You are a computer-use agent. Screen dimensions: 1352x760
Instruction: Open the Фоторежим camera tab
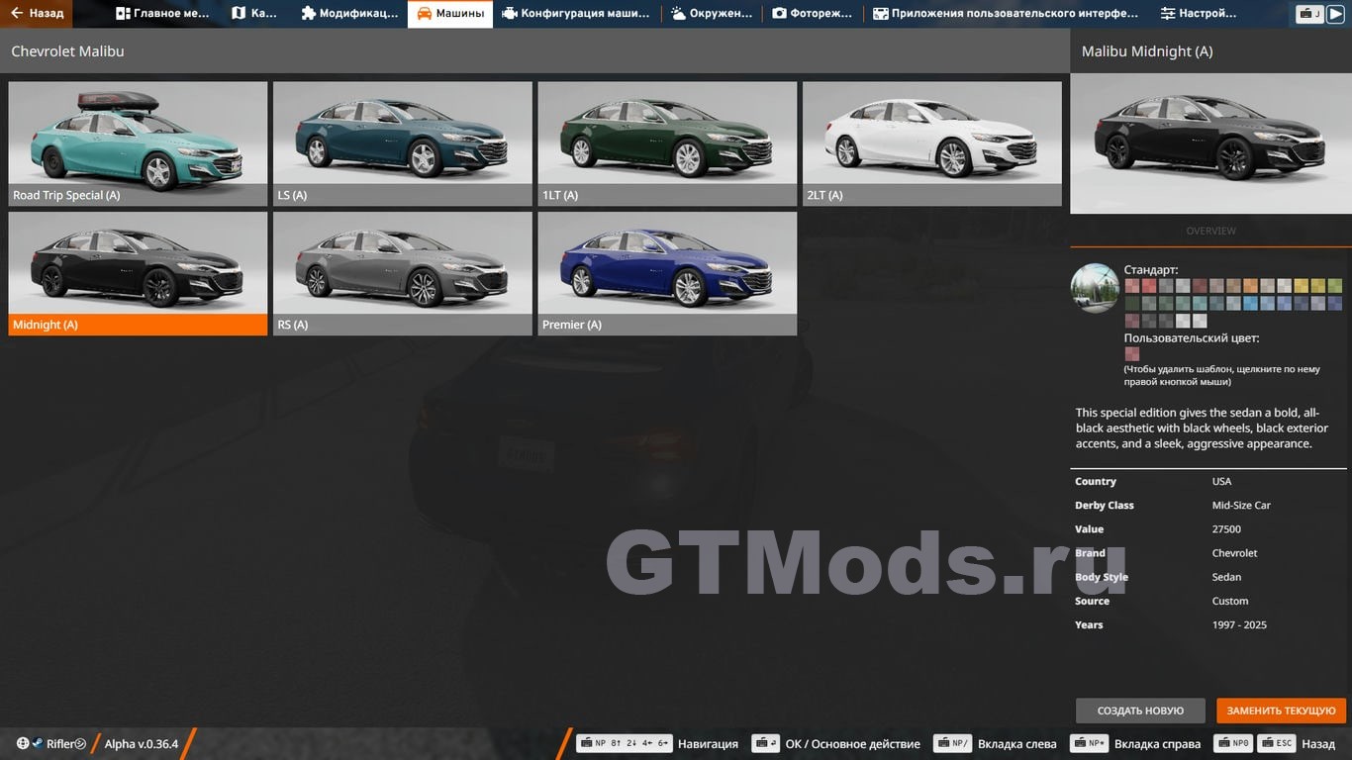point(812,14)
